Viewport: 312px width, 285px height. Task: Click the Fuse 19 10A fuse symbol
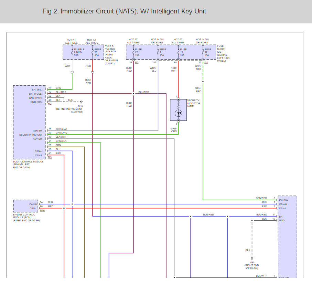coord(178,52)
